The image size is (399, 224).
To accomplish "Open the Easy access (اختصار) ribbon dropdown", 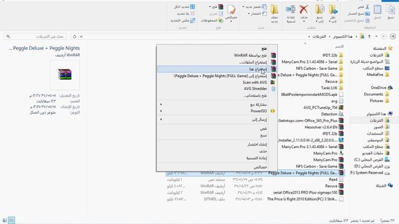I will pyautogui.click(x=257, y=14).
